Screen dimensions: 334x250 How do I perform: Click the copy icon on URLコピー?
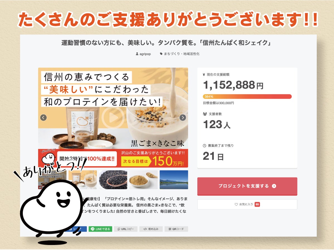[119, 229]
